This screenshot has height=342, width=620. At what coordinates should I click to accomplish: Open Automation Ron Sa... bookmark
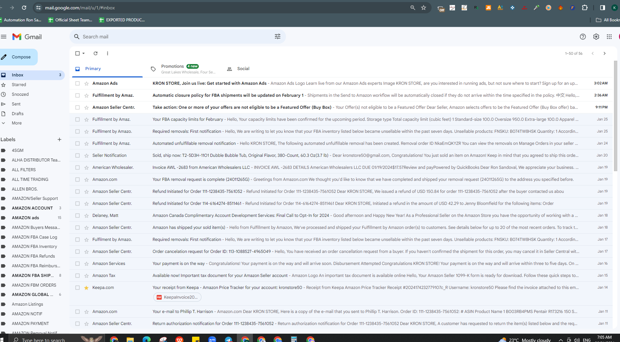pyautogui.click(x=21, y=20)
